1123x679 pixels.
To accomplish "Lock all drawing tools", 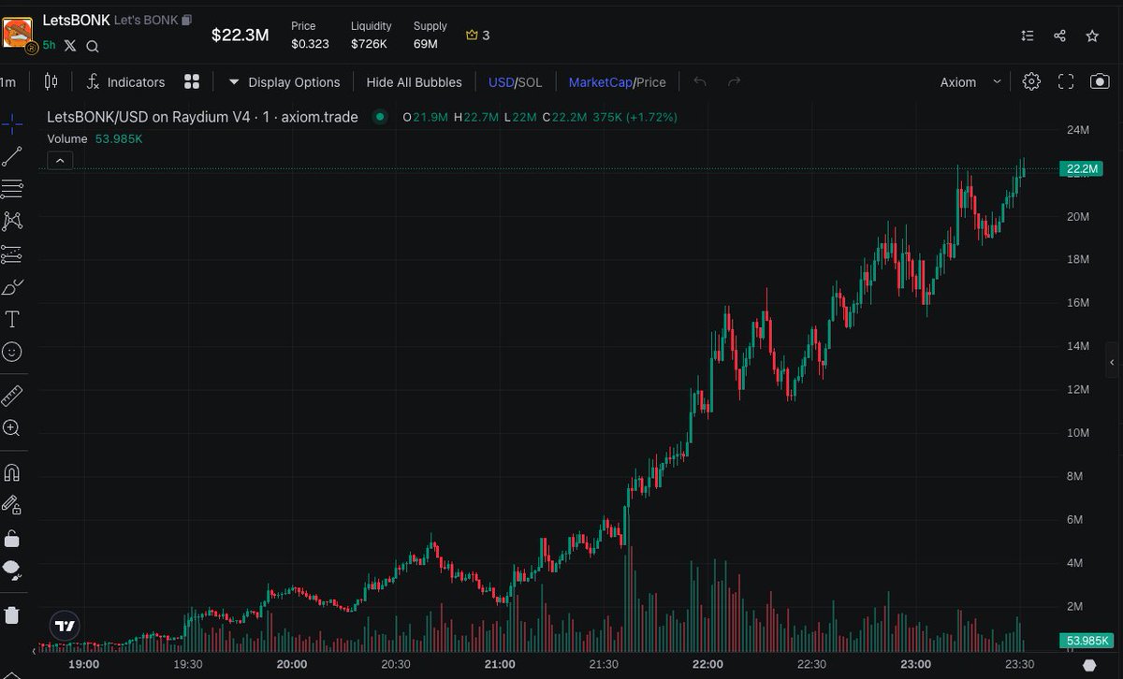I will (x=11, y=538).
